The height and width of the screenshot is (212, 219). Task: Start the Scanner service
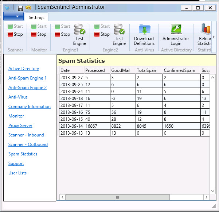[15, 26]
